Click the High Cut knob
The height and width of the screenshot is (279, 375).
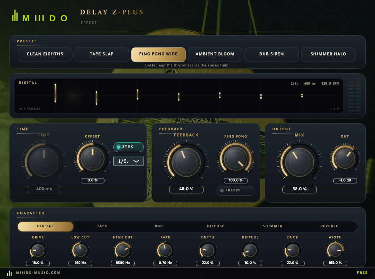(123, 250)
